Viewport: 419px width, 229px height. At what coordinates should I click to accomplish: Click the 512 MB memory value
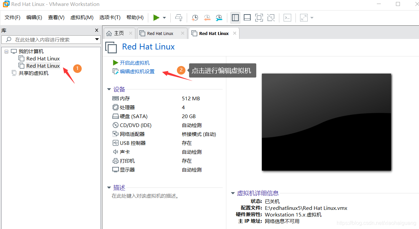(191, 98)
